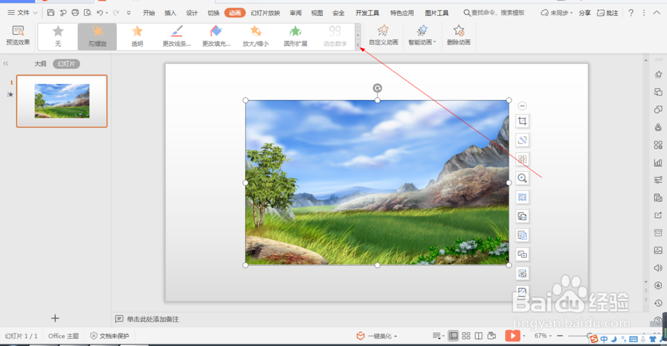Click the crop icon beside the picture
667x346 pixels.
point(522,121)
